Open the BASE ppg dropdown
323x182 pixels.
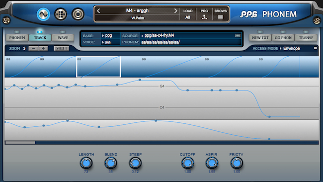[x=110, y=36]
